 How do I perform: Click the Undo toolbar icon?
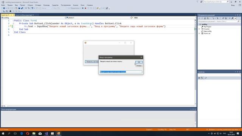tap(32, 8)
